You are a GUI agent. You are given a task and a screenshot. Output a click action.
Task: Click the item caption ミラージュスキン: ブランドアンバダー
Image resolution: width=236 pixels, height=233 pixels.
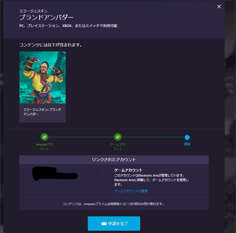(42, 112)
